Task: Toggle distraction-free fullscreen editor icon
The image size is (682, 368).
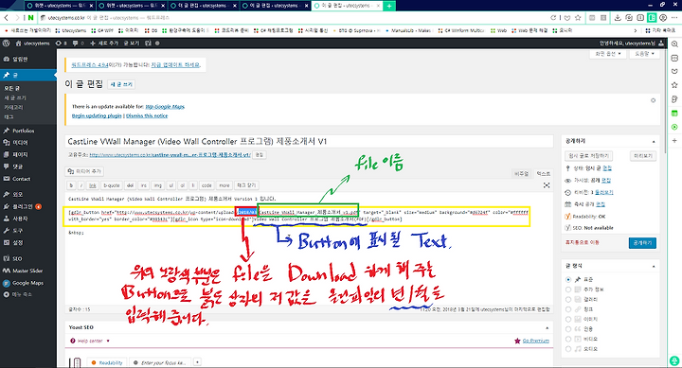Action: (547, 185)
